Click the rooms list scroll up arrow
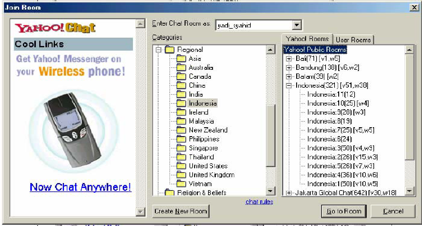 [409, 50]
